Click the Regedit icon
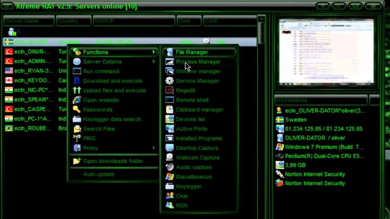The width and height of the screenshot is (390, 219). click(x=170, y=90)
